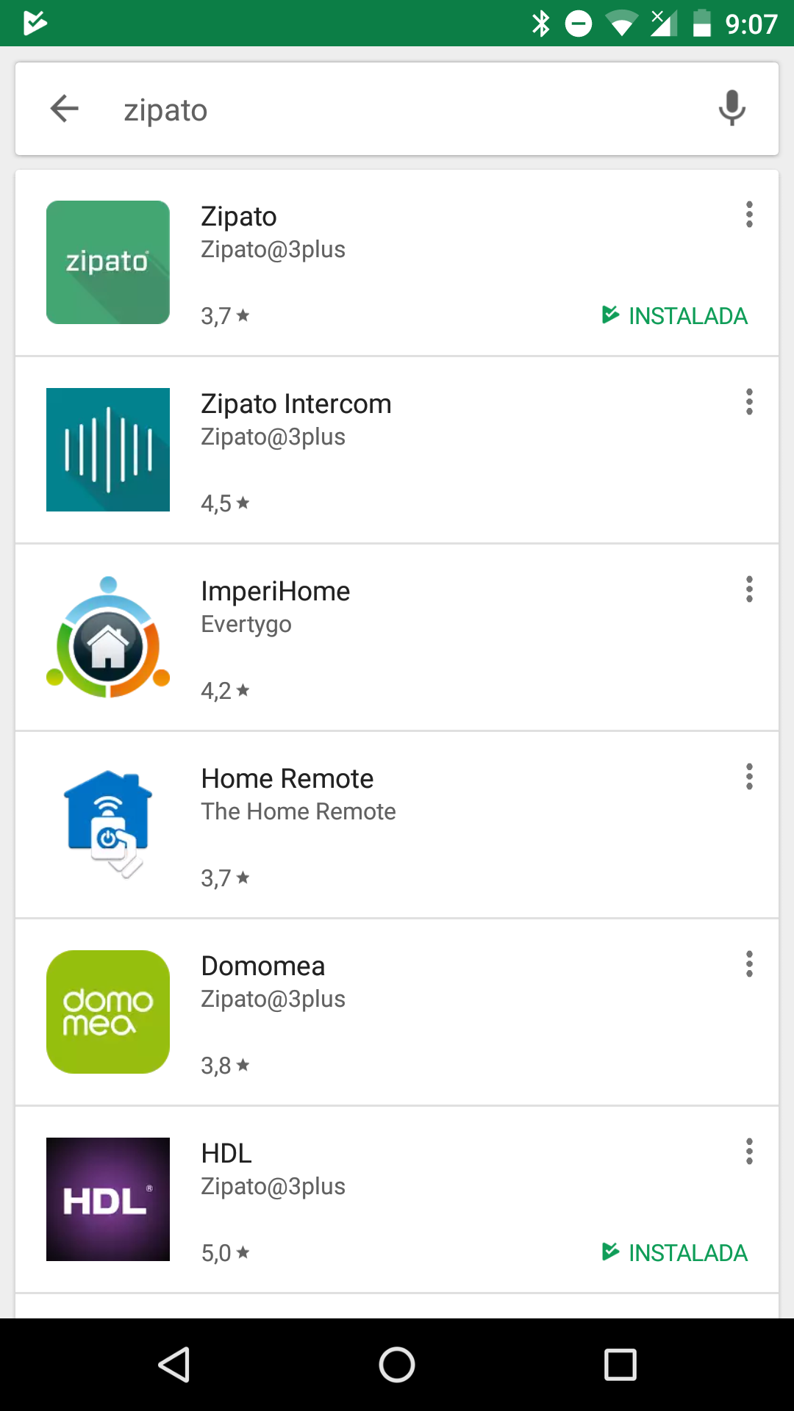
Task: Open the Zipato Intercom app icon
Action: tap(108, 450)
